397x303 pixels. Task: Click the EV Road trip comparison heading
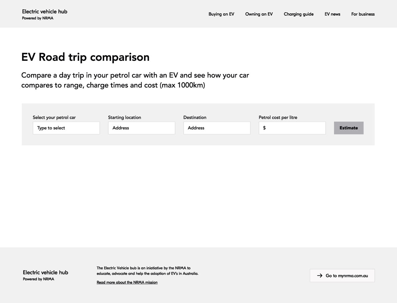tap(85, 57)
